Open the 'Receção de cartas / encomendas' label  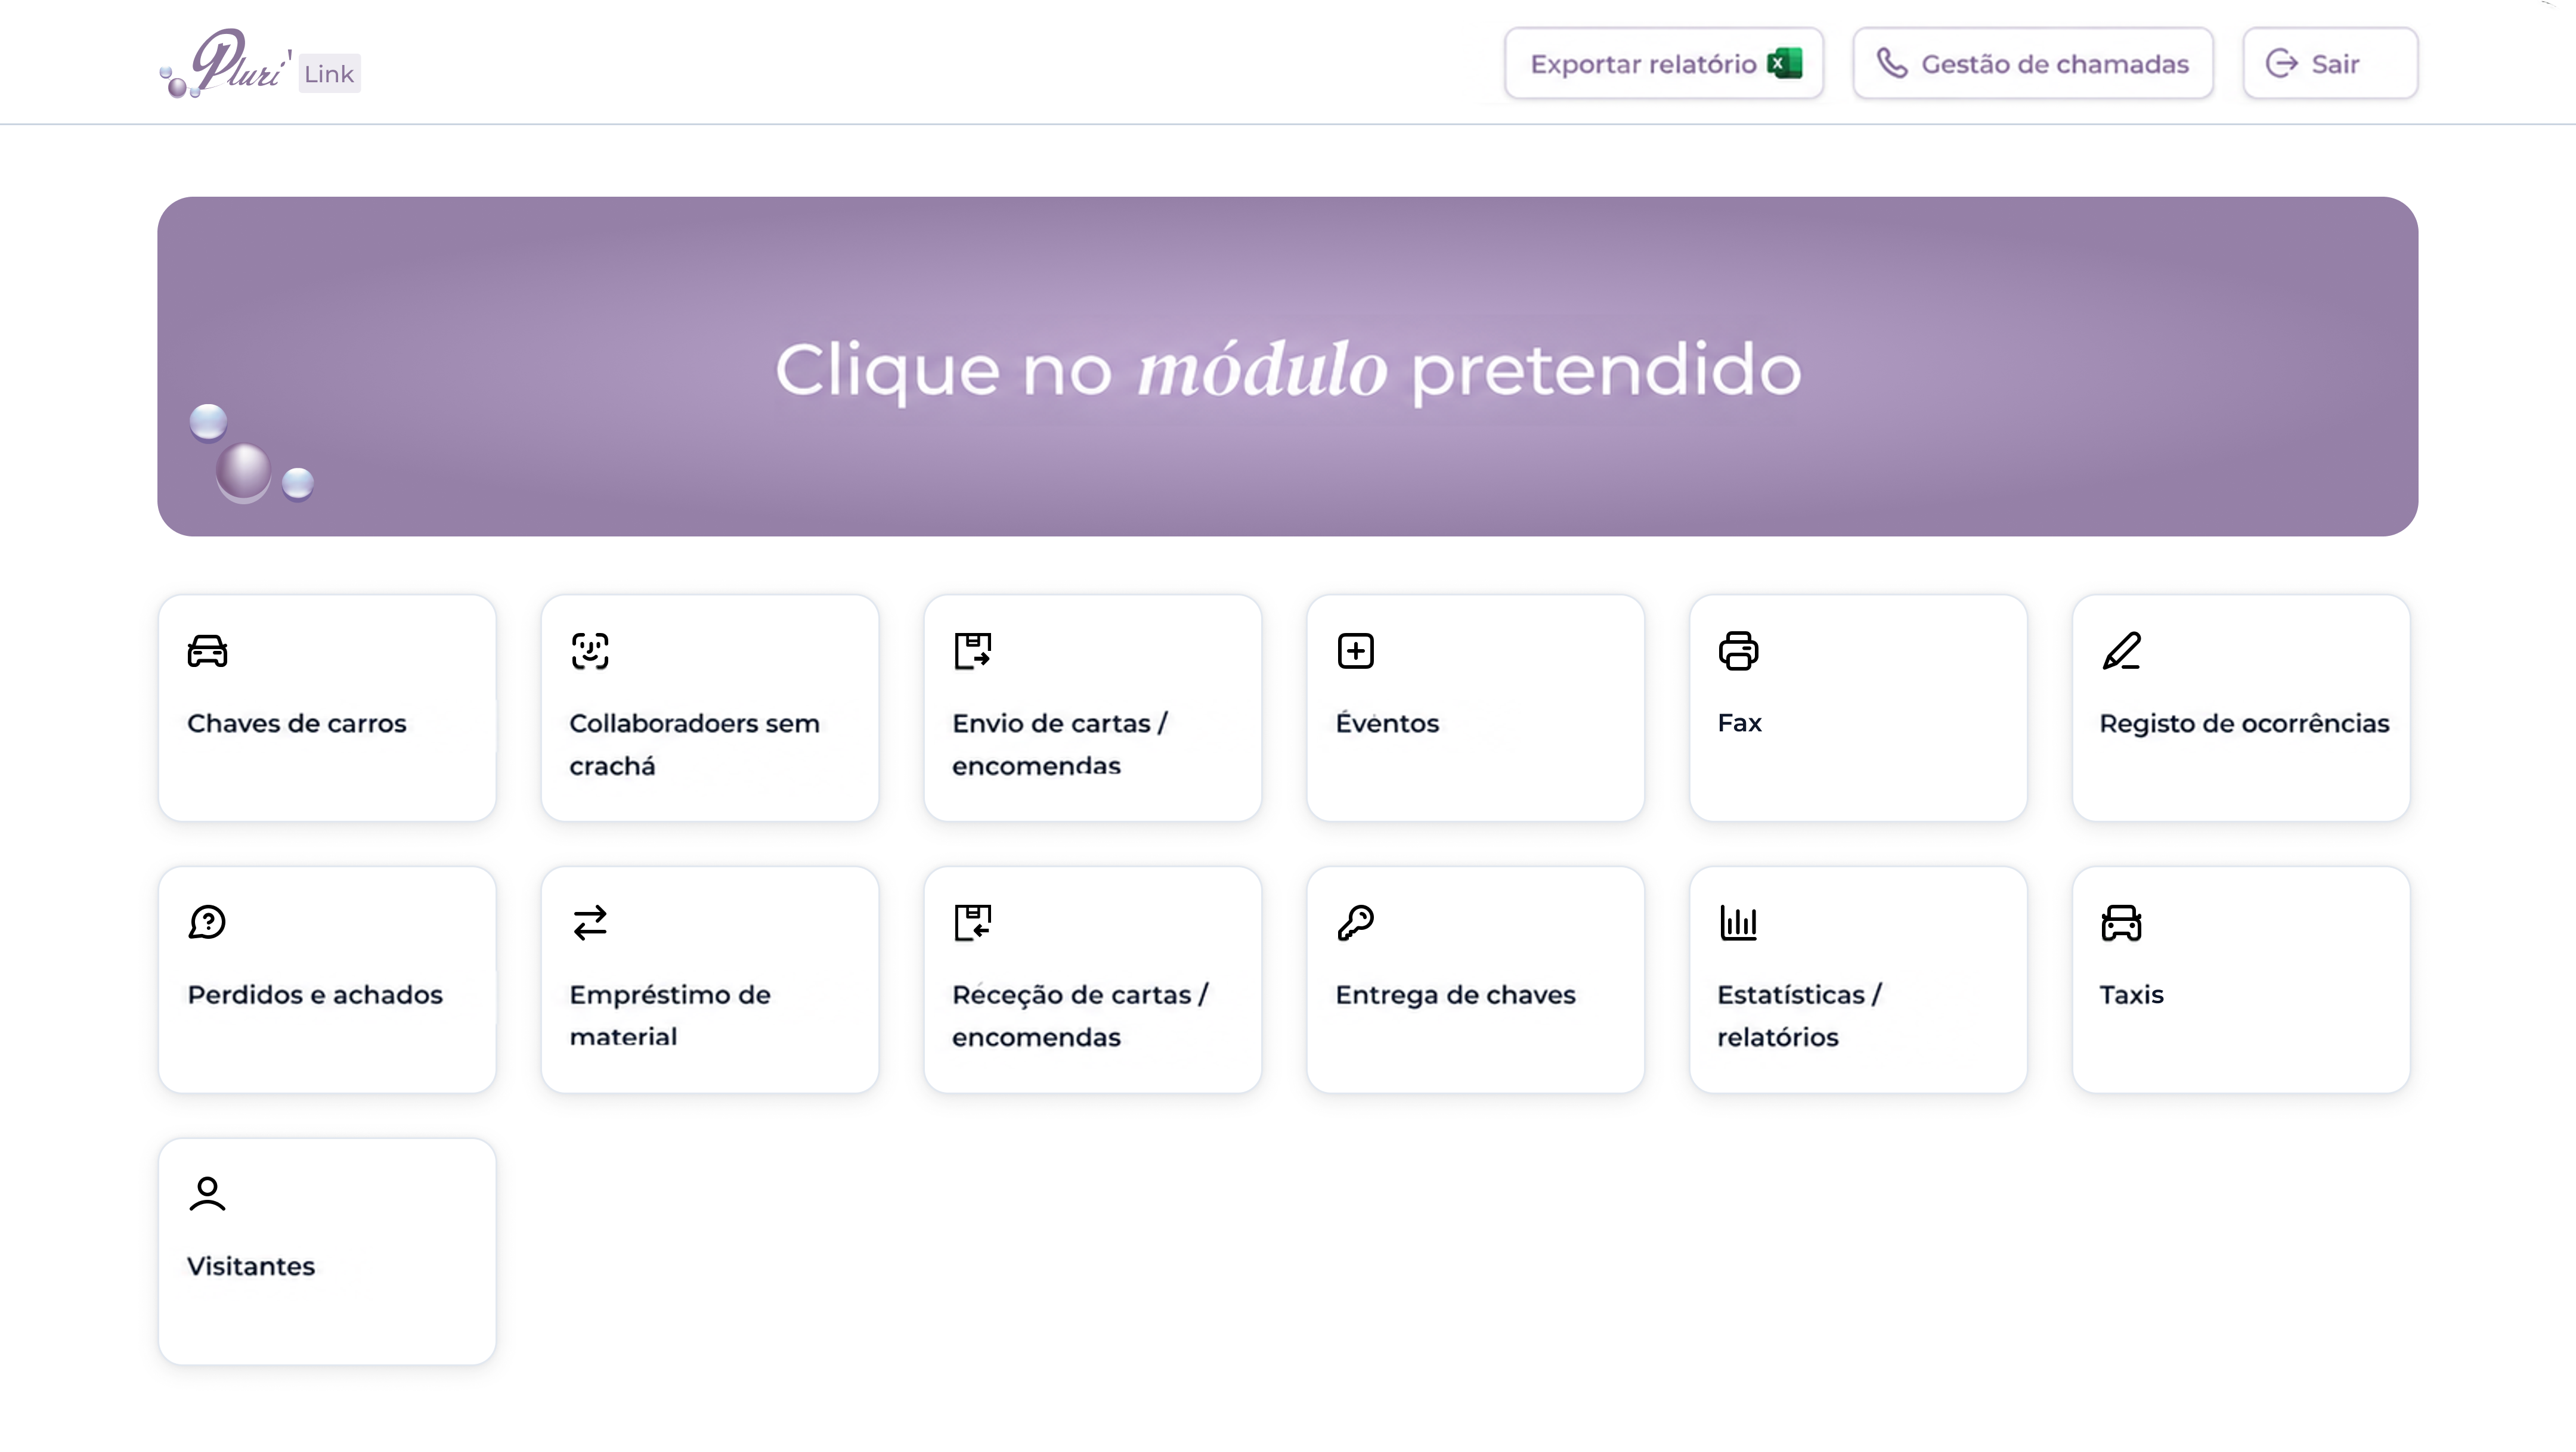1080,1015
